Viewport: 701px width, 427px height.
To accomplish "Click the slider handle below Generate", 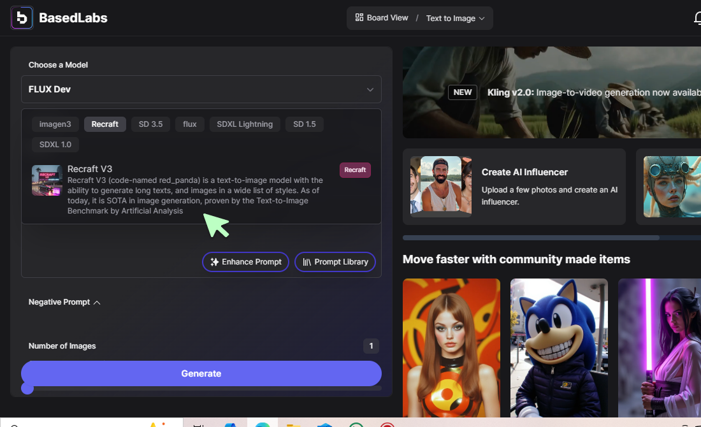I will tap(27, 388).
